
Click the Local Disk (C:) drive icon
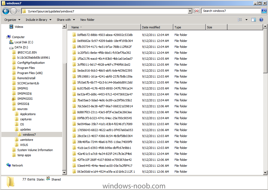tap(11, 42)
